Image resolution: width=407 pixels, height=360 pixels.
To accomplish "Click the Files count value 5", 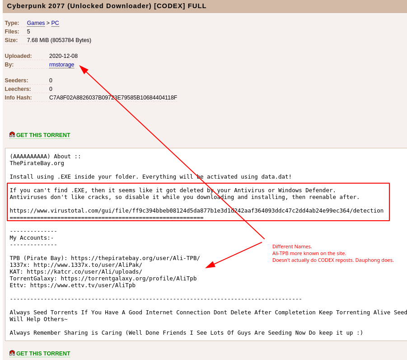I will (28, 32).
